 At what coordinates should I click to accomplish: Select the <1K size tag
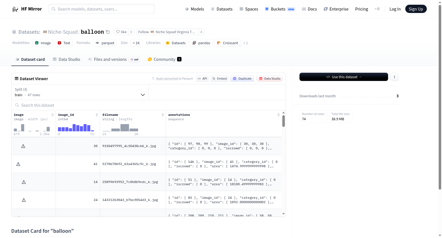[x=136, y=43]
